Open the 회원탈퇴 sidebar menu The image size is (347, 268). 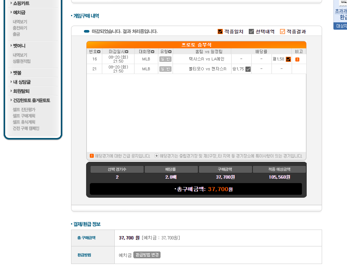[x=21, y=91]
